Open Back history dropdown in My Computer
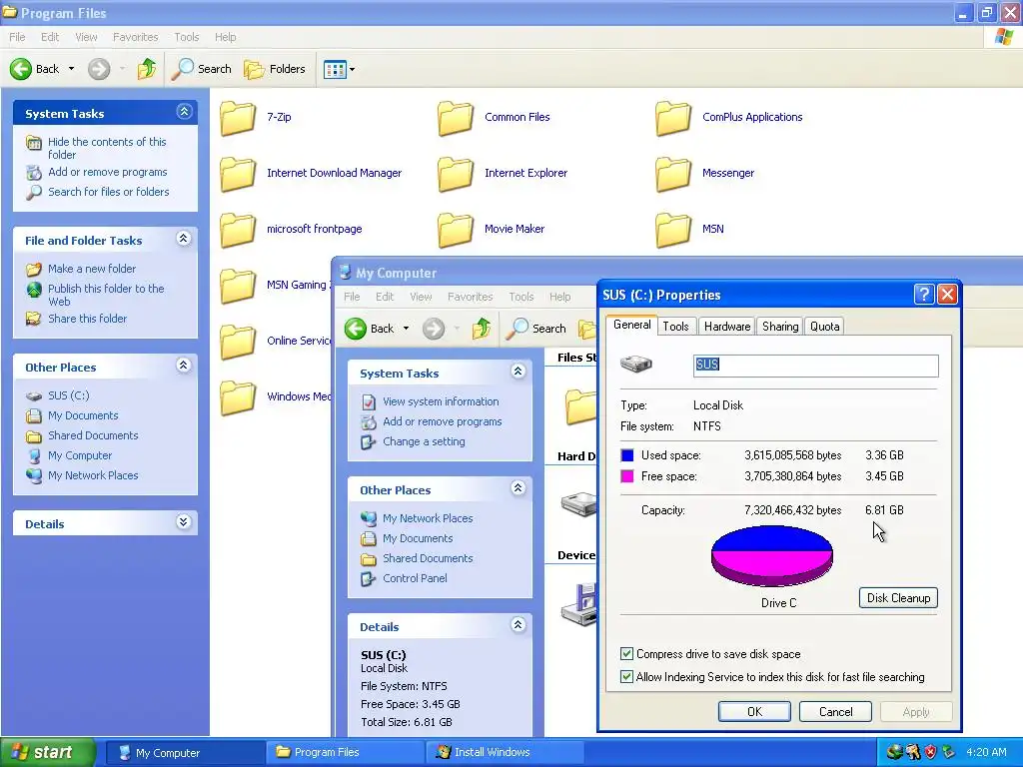Viewport: 1023px width, 767px height. point(406,328)
